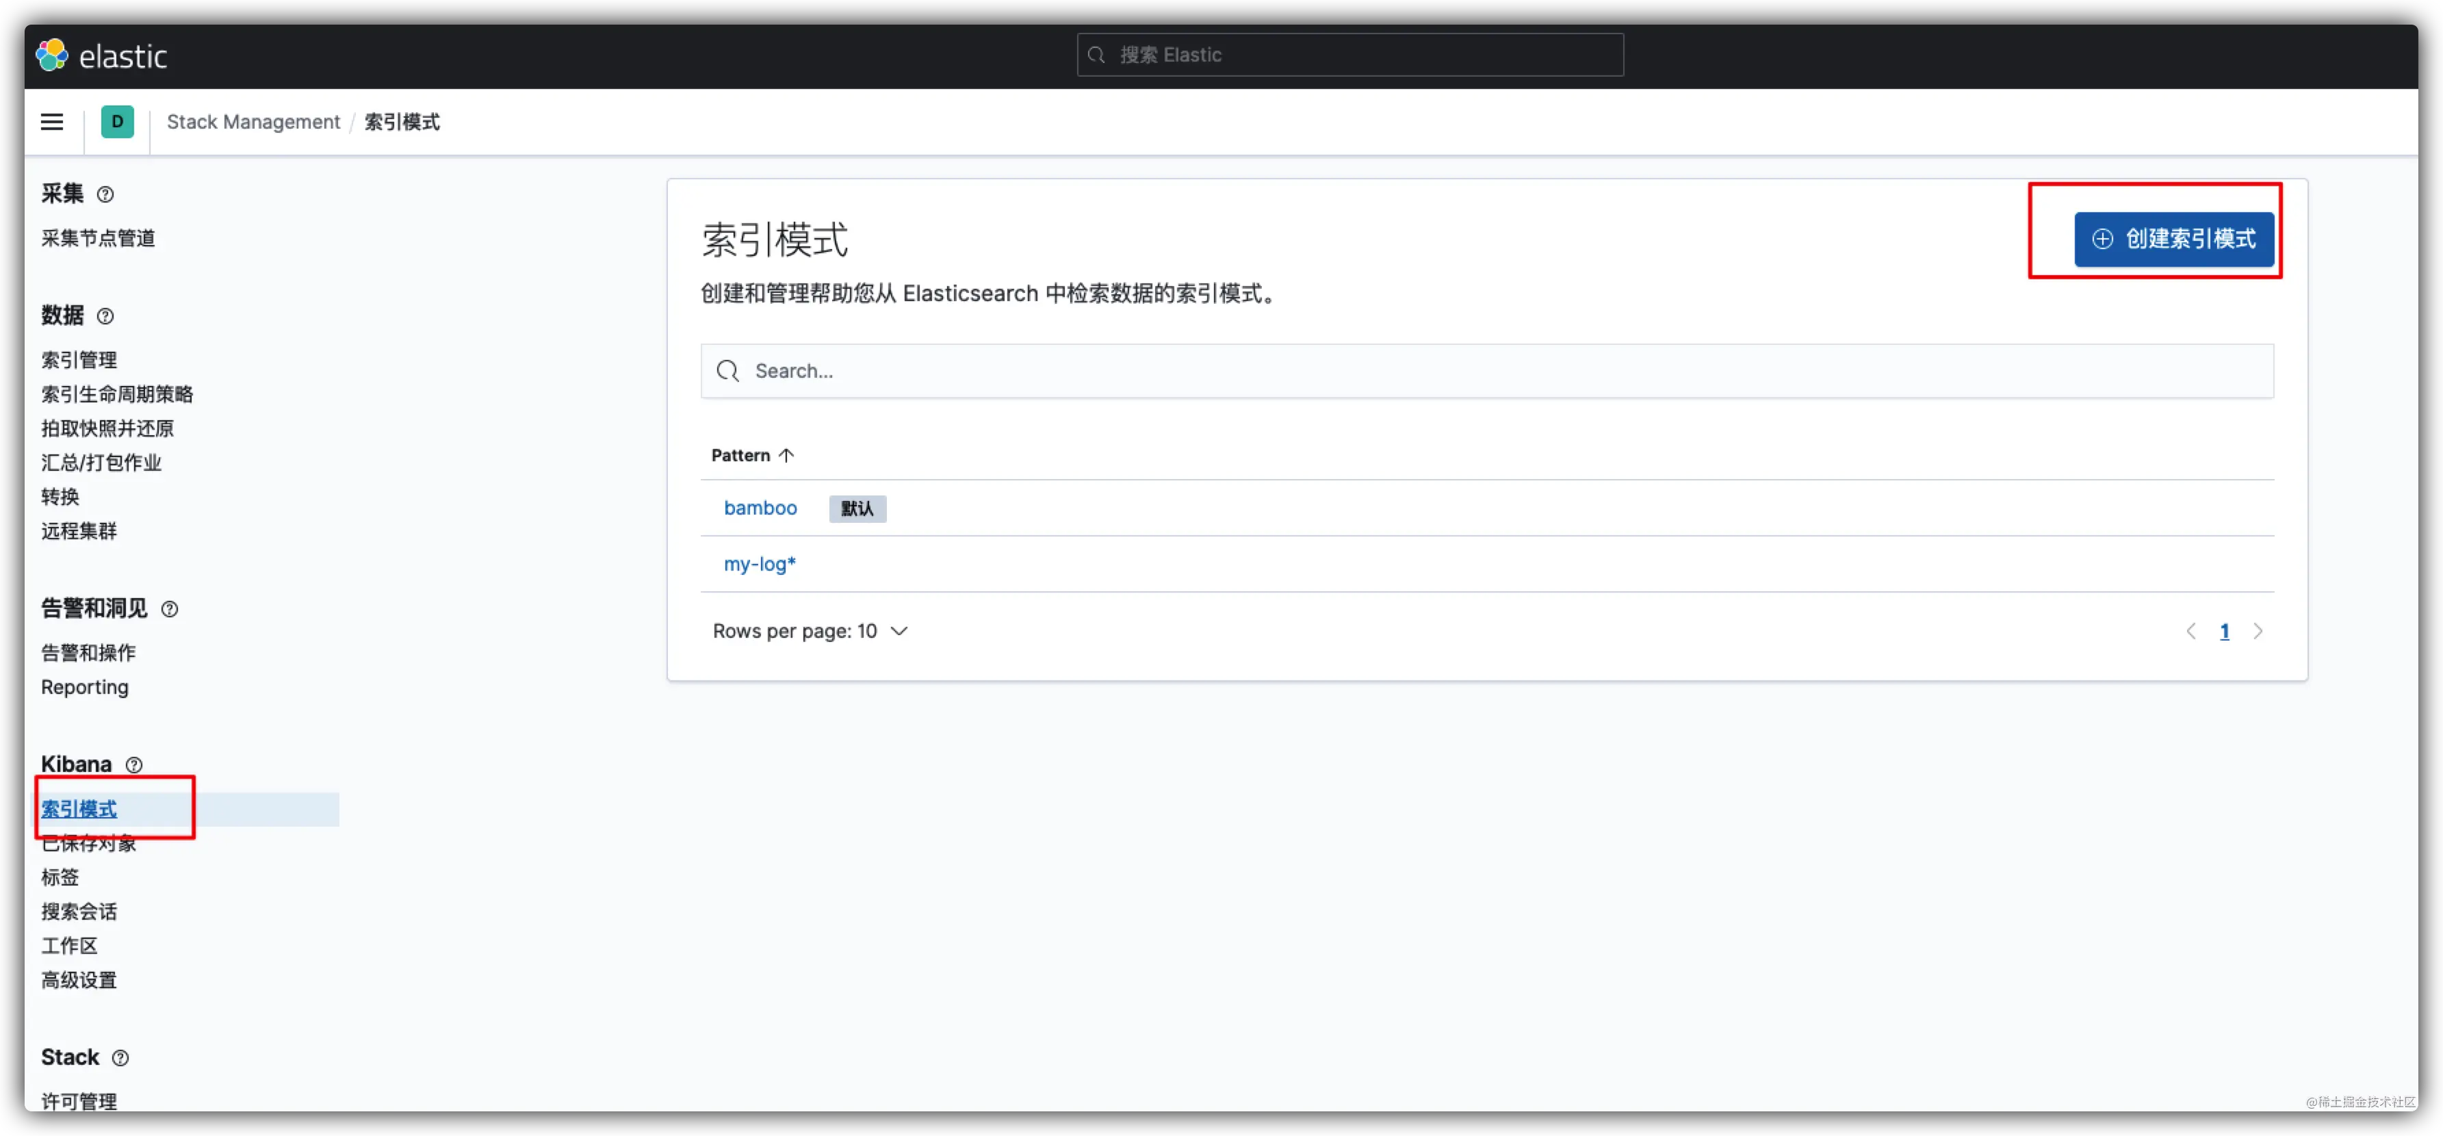Image resolution: width=2443 pixels, height=1136 pixels.
Task: Click help icon next to Stack heading
Action: pyautogui.click(x=120, y=1057)
